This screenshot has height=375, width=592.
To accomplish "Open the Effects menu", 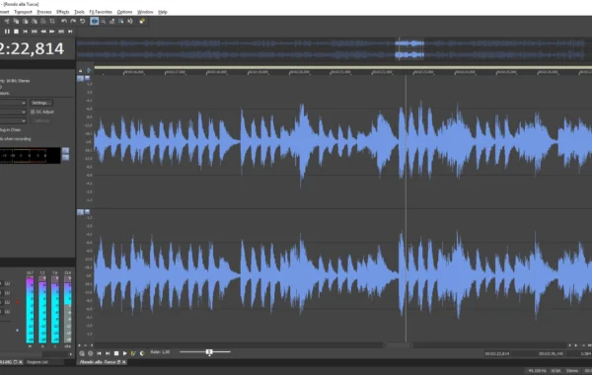I will tap(63, 12).
